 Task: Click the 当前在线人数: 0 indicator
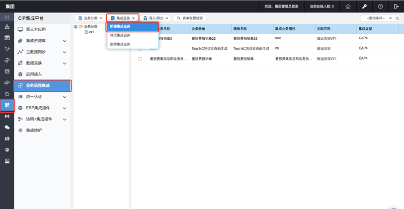pos(322,6)
